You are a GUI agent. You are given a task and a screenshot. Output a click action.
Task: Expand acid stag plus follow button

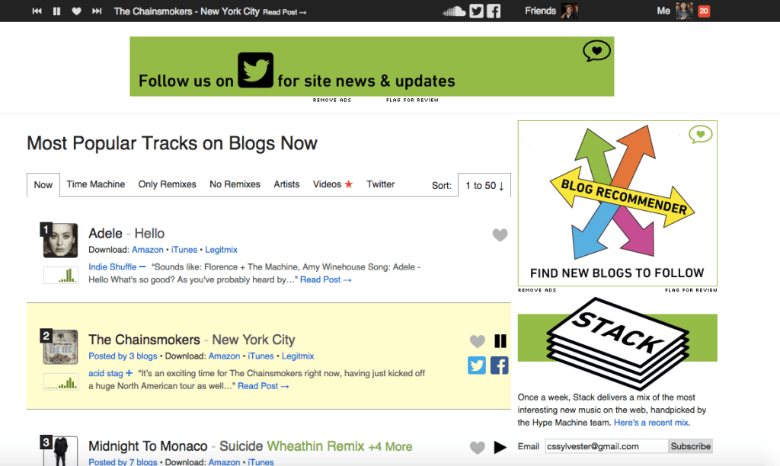pyautogui.click(x=129, y=373)
